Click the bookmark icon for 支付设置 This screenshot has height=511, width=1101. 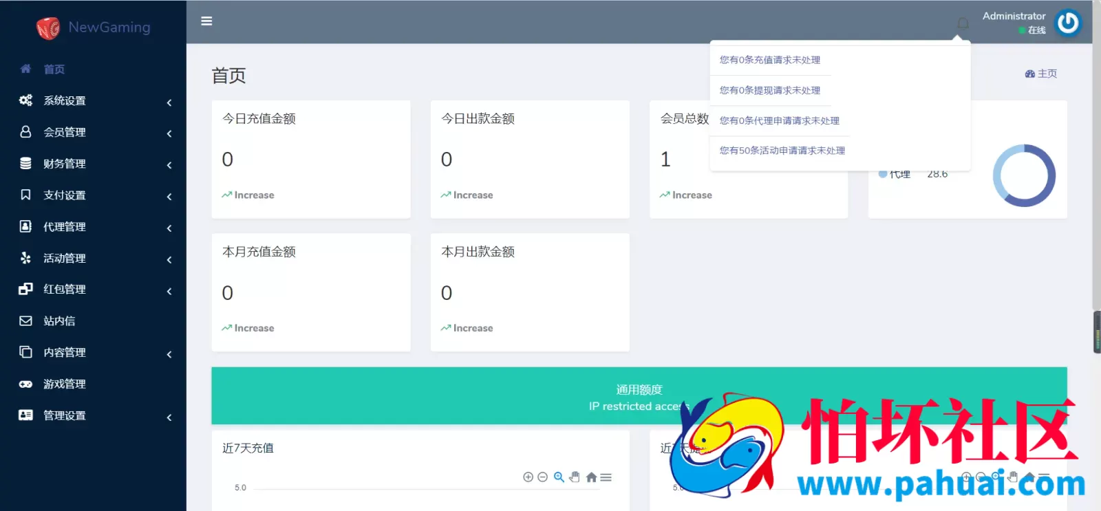pyautogui.click(x=25, y=195)
